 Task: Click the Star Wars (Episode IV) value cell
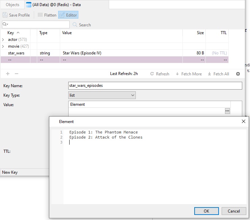121,53
